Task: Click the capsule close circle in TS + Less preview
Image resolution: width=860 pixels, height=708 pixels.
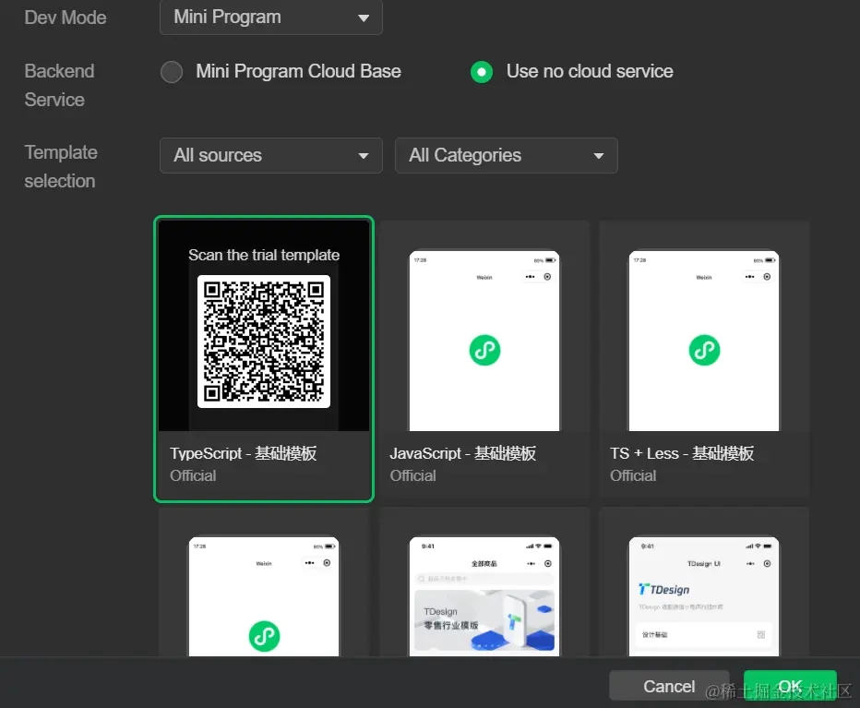Action: coord(767,277)
